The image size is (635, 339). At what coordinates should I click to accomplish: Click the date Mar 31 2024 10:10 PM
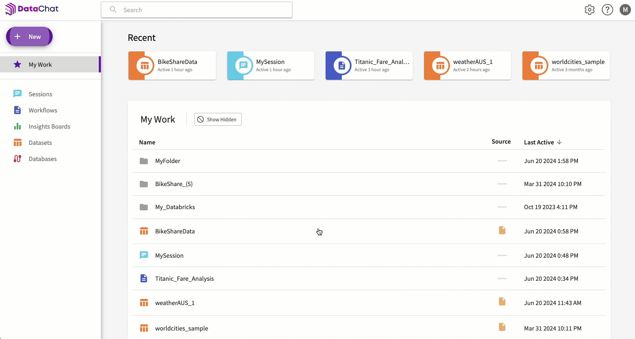553,184
